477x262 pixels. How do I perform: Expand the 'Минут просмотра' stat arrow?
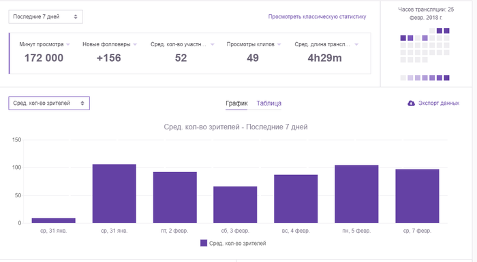[68, 44]
